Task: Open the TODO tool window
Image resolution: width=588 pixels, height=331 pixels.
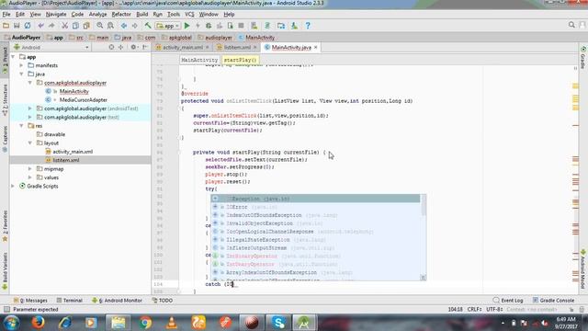Action: coord(163,301)
